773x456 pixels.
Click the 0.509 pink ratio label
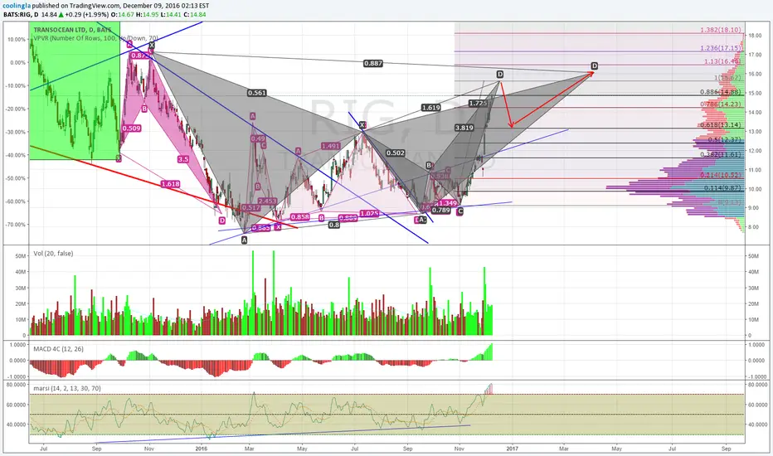(131, 129)
